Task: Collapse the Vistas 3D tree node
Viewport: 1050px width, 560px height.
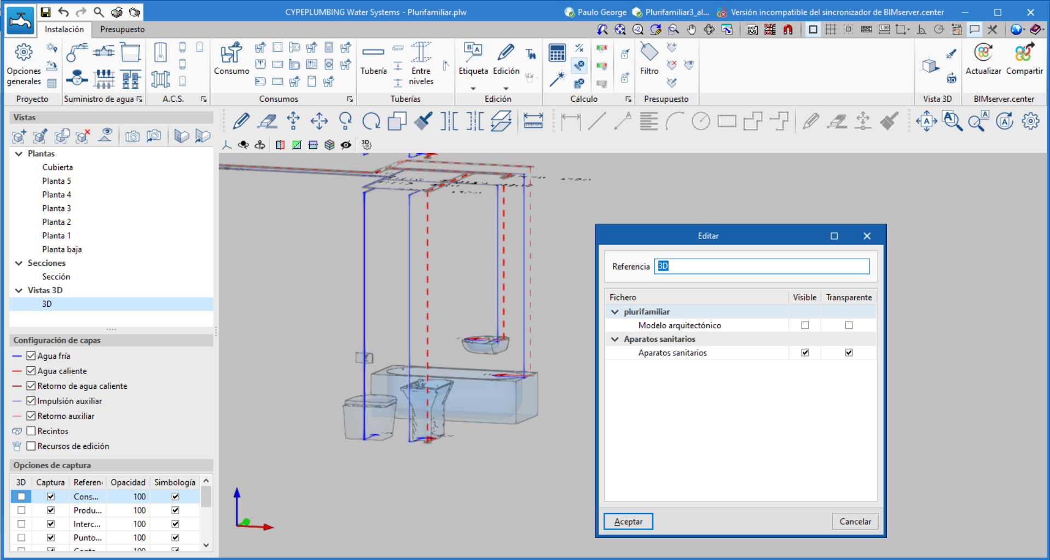Action: (19, 290)
